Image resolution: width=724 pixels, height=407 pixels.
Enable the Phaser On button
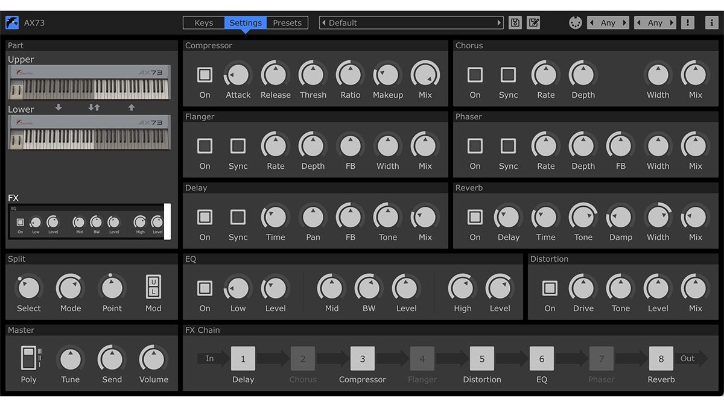tap(475, 146)
